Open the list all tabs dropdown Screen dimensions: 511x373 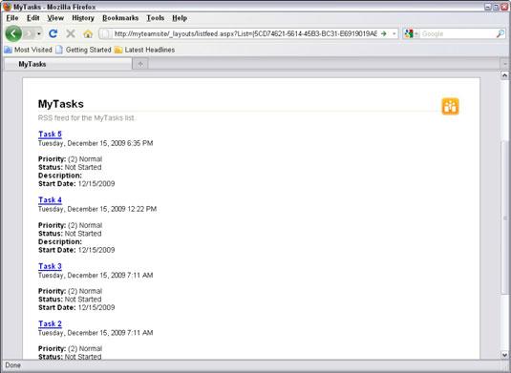[505, 64]
